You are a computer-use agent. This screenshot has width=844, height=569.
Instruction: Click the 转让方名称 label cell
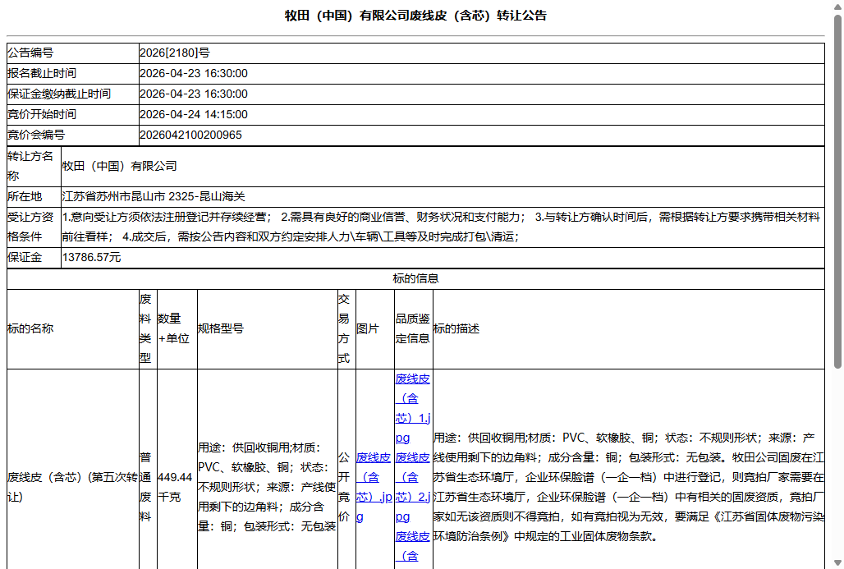click(x=34, y=167)
